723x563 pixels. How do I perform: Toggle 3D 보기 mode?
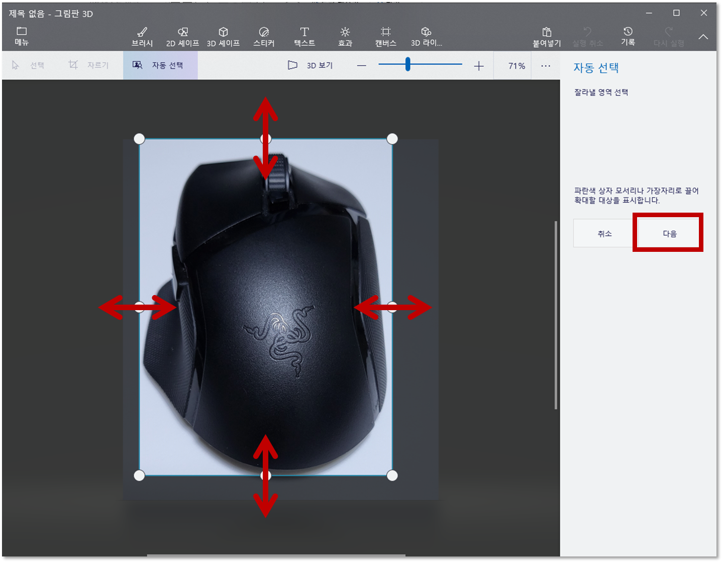click(311, 65)
